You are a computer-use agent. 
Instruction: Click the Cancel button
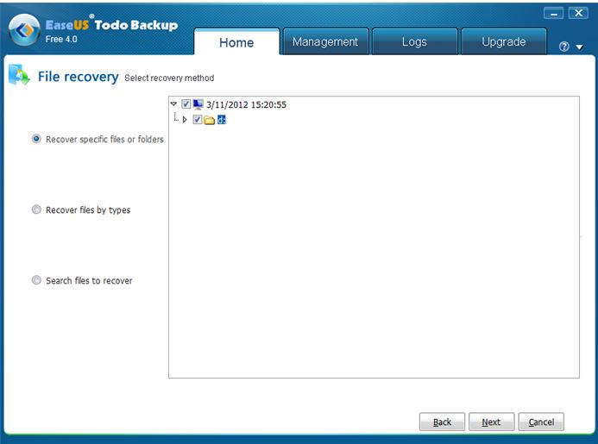click(x=541, y=422)
